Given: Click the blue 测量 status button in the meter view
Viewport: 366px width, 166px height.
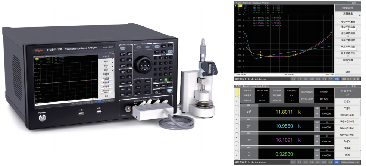Looking at the screenshot, I should pos(337,162).
